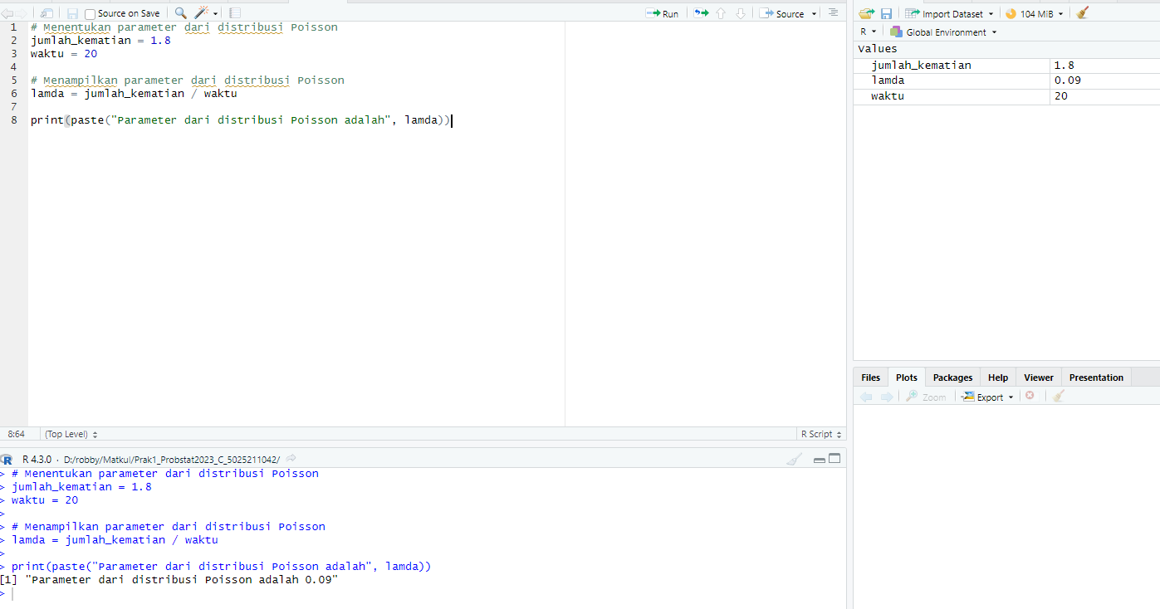Click the console input prompt line

click(x=422, y=593)
